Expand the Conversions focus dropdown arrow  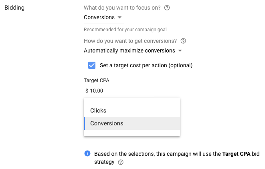[119, 17]
